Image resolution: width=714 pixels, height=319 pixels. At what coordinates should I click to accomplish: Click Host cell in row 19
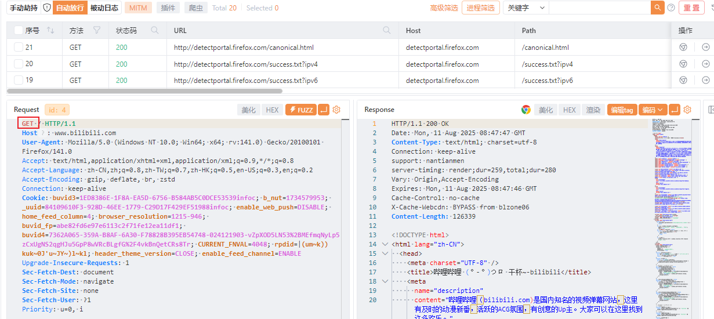tap(443, 80)
